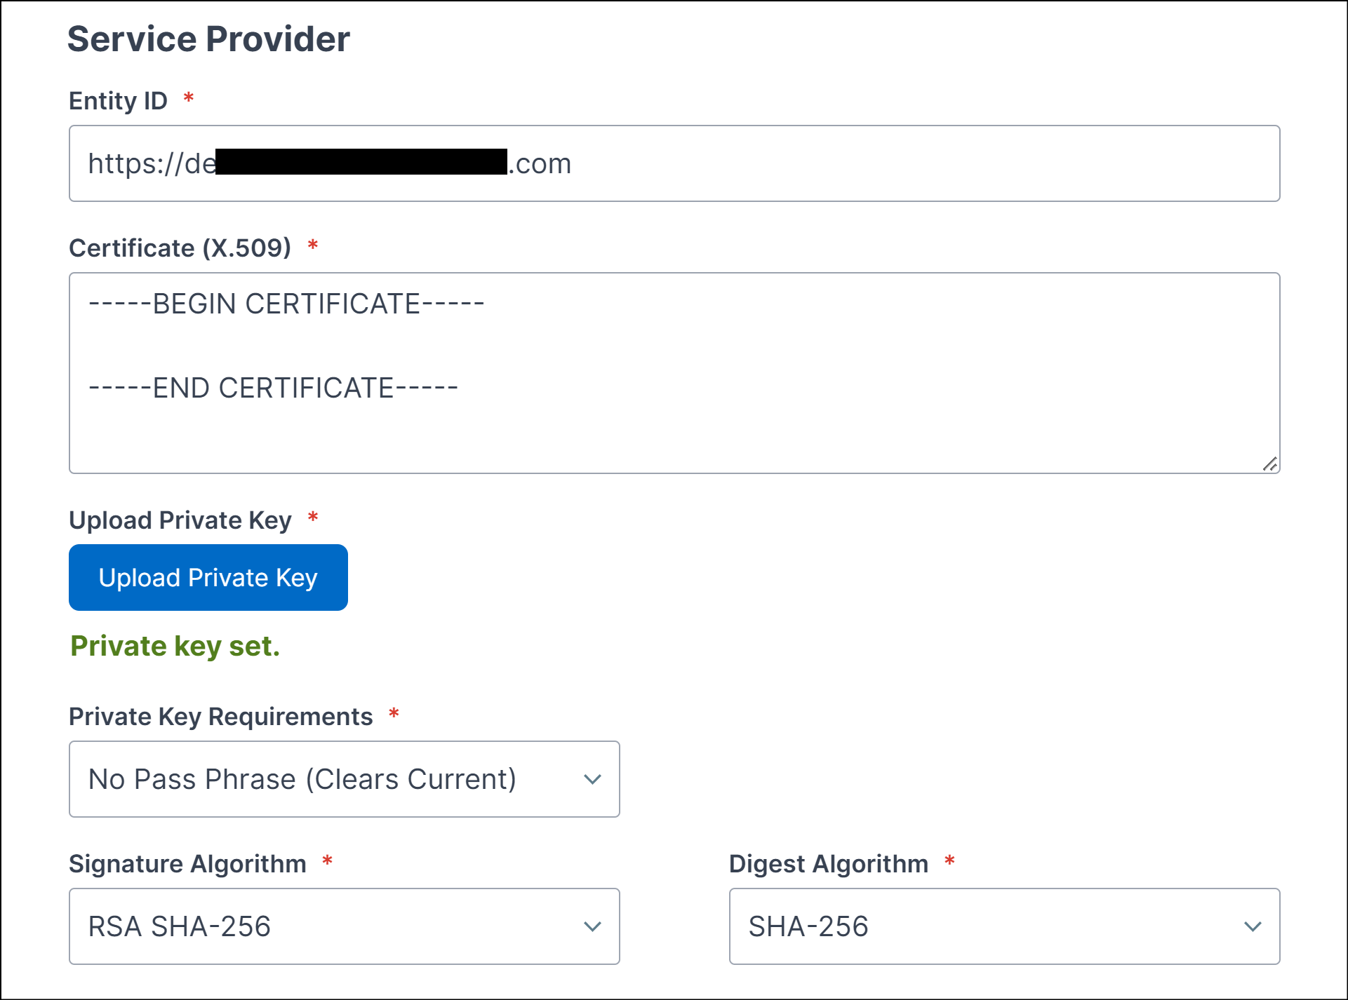Click the BEGIN CERTIFICATE line
The width and height of the screenshot is (1348, 1000).
pyautogui.click(x=286, y=304)
